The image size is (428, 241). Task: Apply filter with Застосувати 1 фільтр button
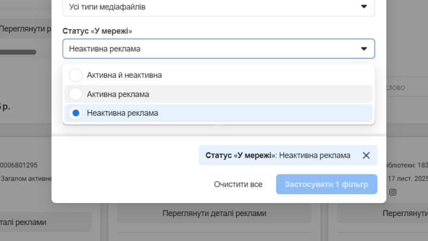[x=326, y=184]
